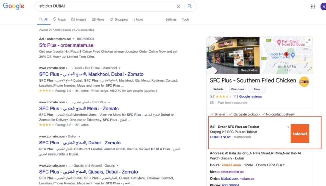
Task: Open SFC Plus Menu - Zomato result
Action: coord(79,108)
